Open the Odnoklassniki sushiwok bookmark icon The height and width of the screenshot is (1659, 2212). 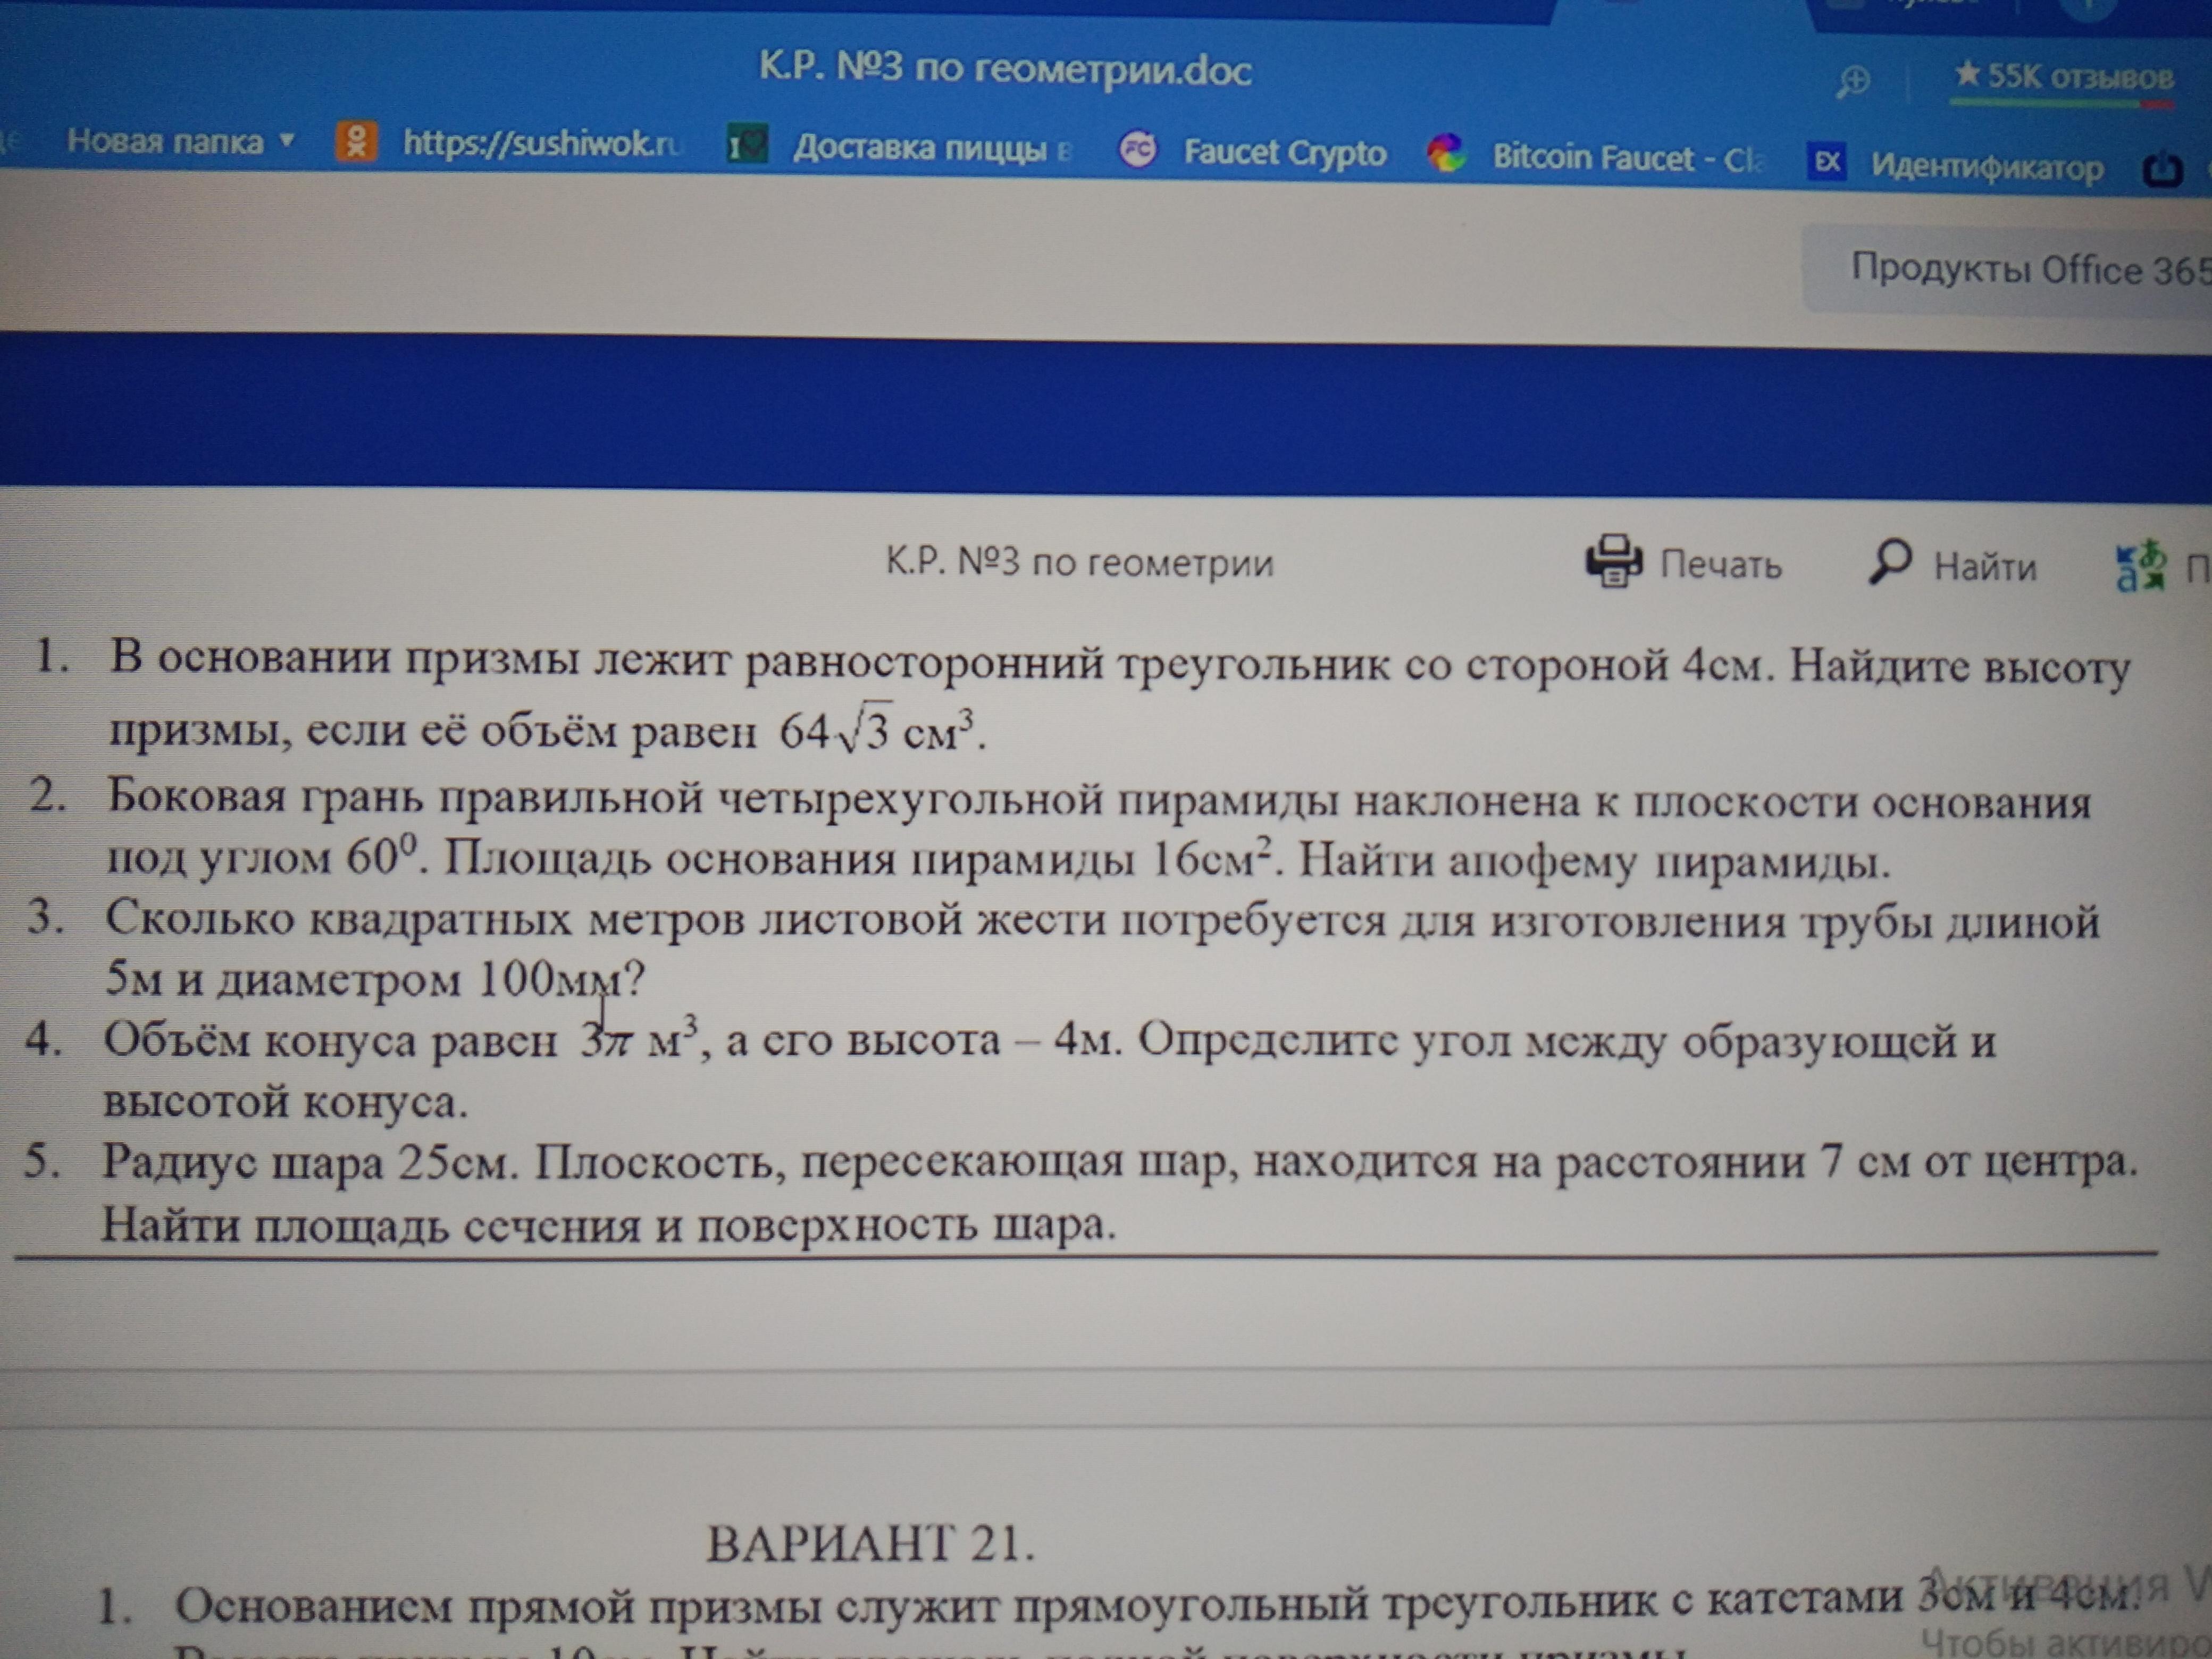pyautogui.click(x=357, y=141)
